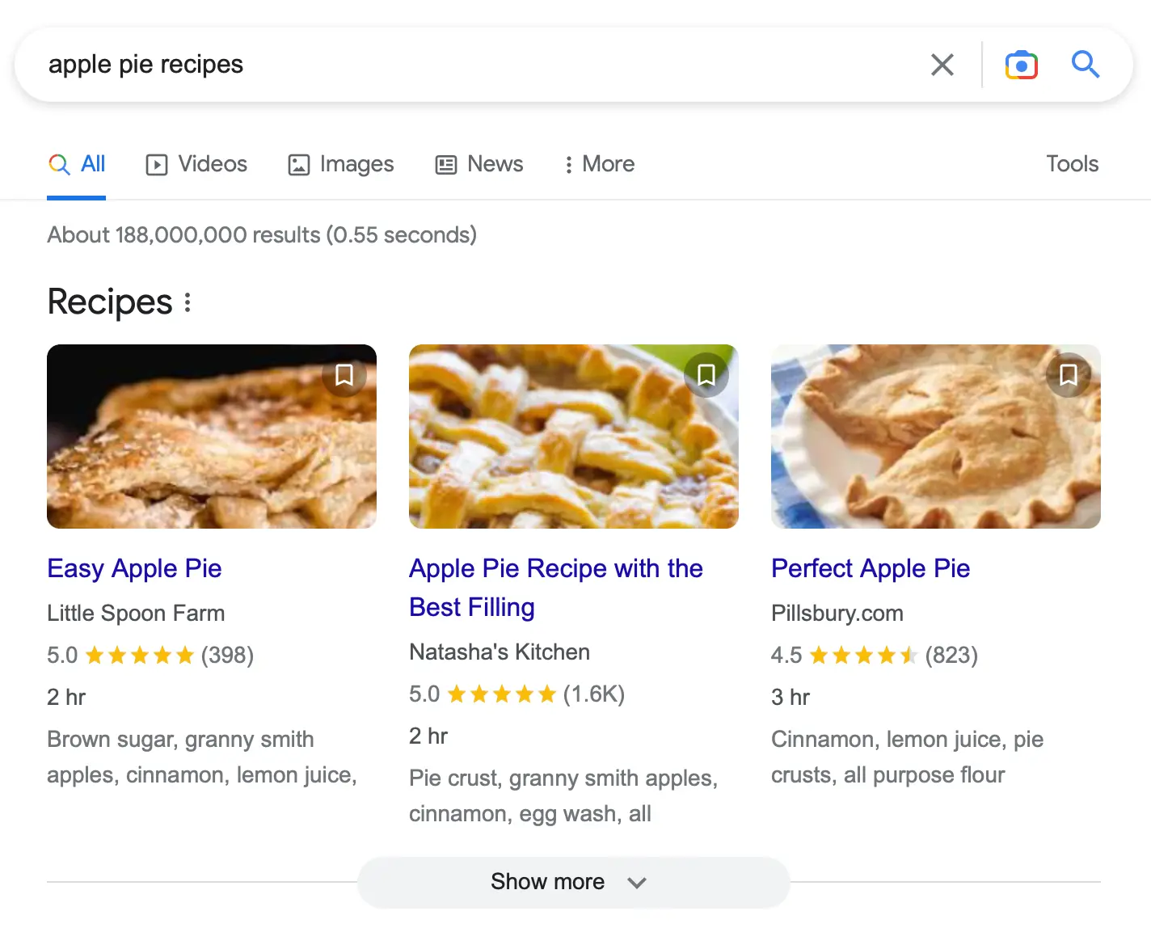This screenshot has width=1151, height=928.
Task: Open Google Lens camera search
Action: pyautogui.click(x=1021, y=65)
